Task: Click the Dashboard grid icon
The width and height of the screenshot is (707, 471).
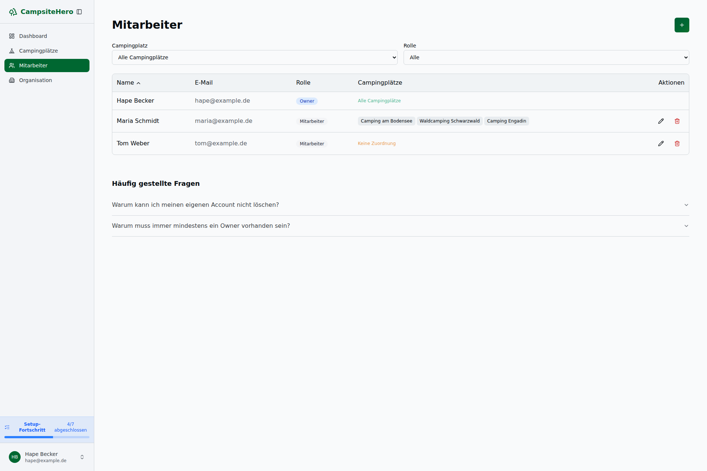Action: point(12,36)
